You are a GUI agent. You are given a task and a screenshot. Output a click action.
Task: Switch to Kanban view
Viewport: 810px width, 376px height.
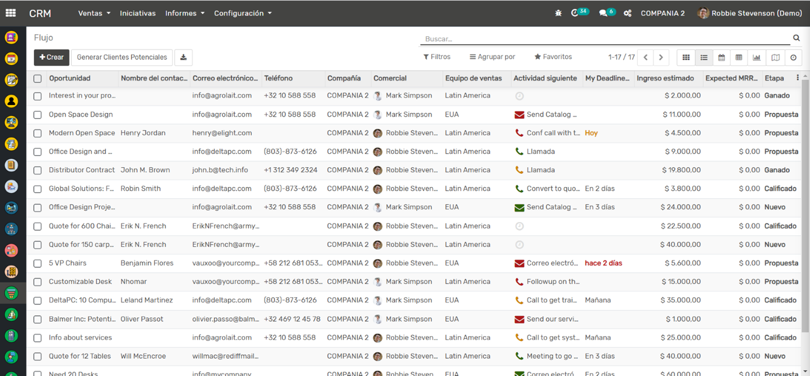pyautogui.click(x=686, y=58)
